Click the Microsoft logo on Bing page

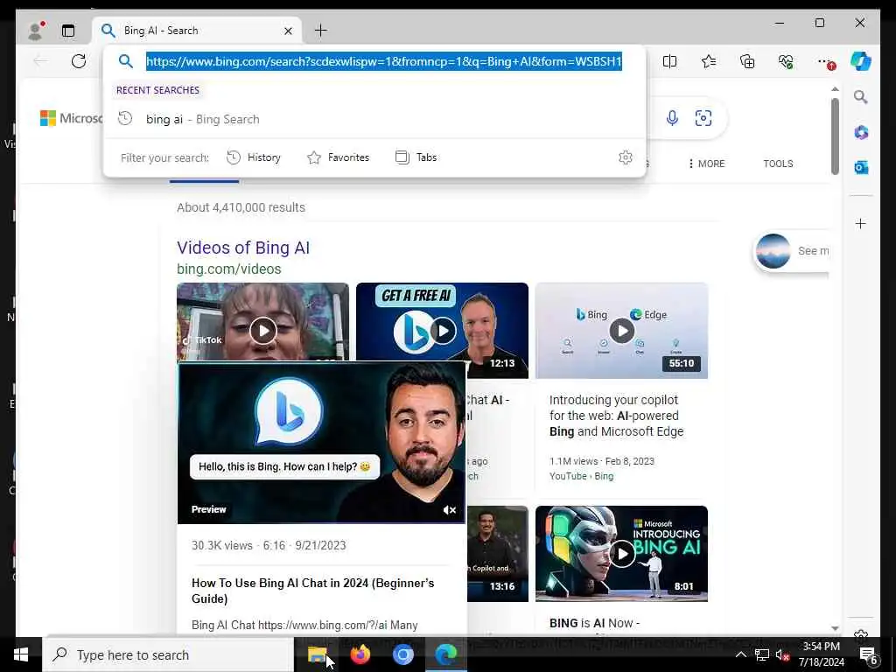point(71,118)
